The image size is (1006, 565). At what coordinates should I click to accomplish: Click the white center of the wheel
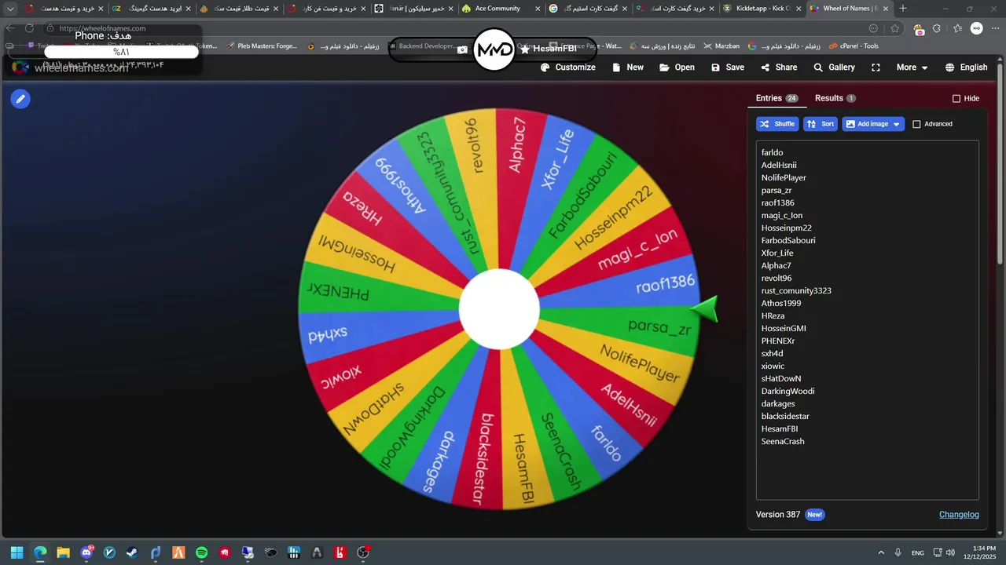pos(499,310)
